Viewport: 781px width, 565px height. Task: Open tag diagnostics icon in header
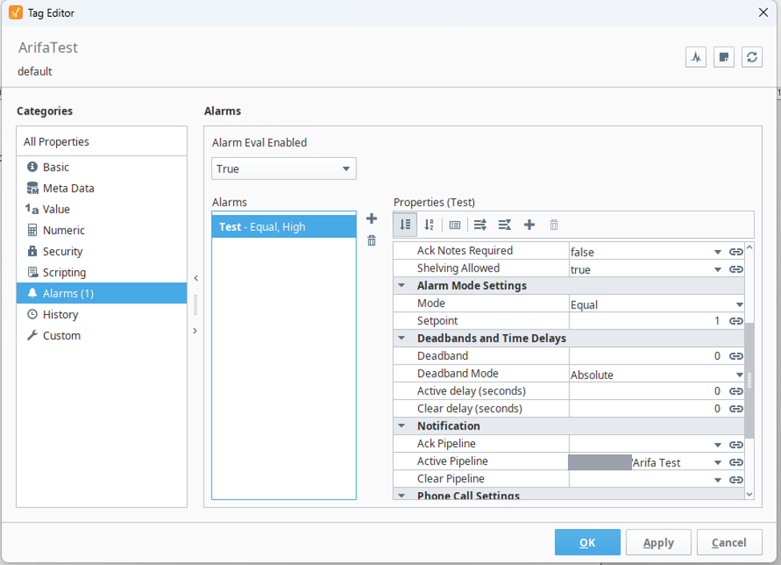696,57
